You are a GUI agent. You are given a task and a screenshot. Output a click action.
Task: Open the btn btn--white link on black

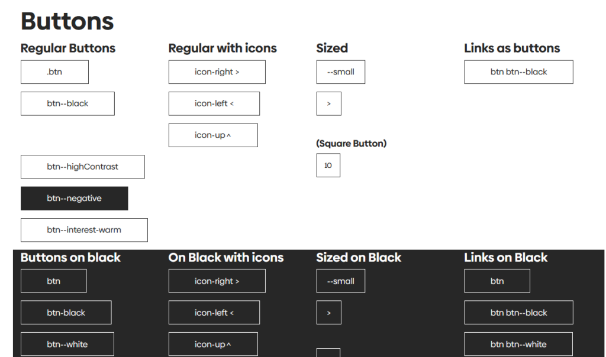pyautogui.click(x=518, y=344)
